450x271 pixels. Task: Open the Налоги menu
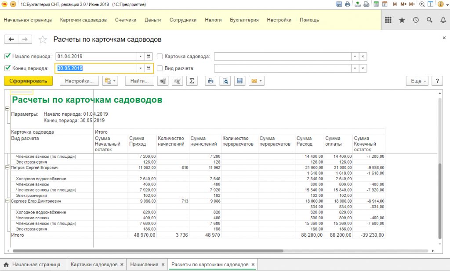click(x=213, y=20)
